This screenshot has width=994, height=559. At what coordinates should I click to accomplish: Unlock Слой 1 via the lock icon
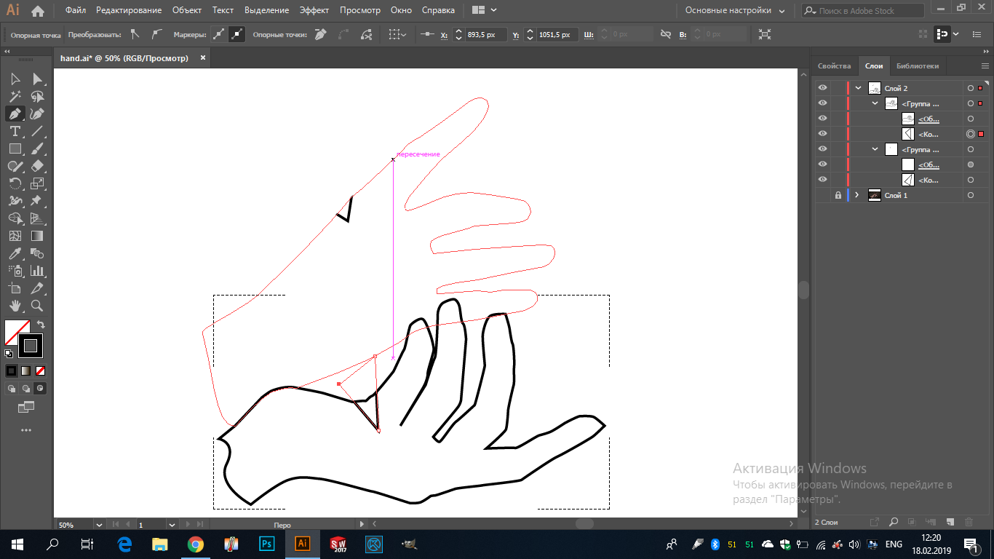(x=838, y=195)
